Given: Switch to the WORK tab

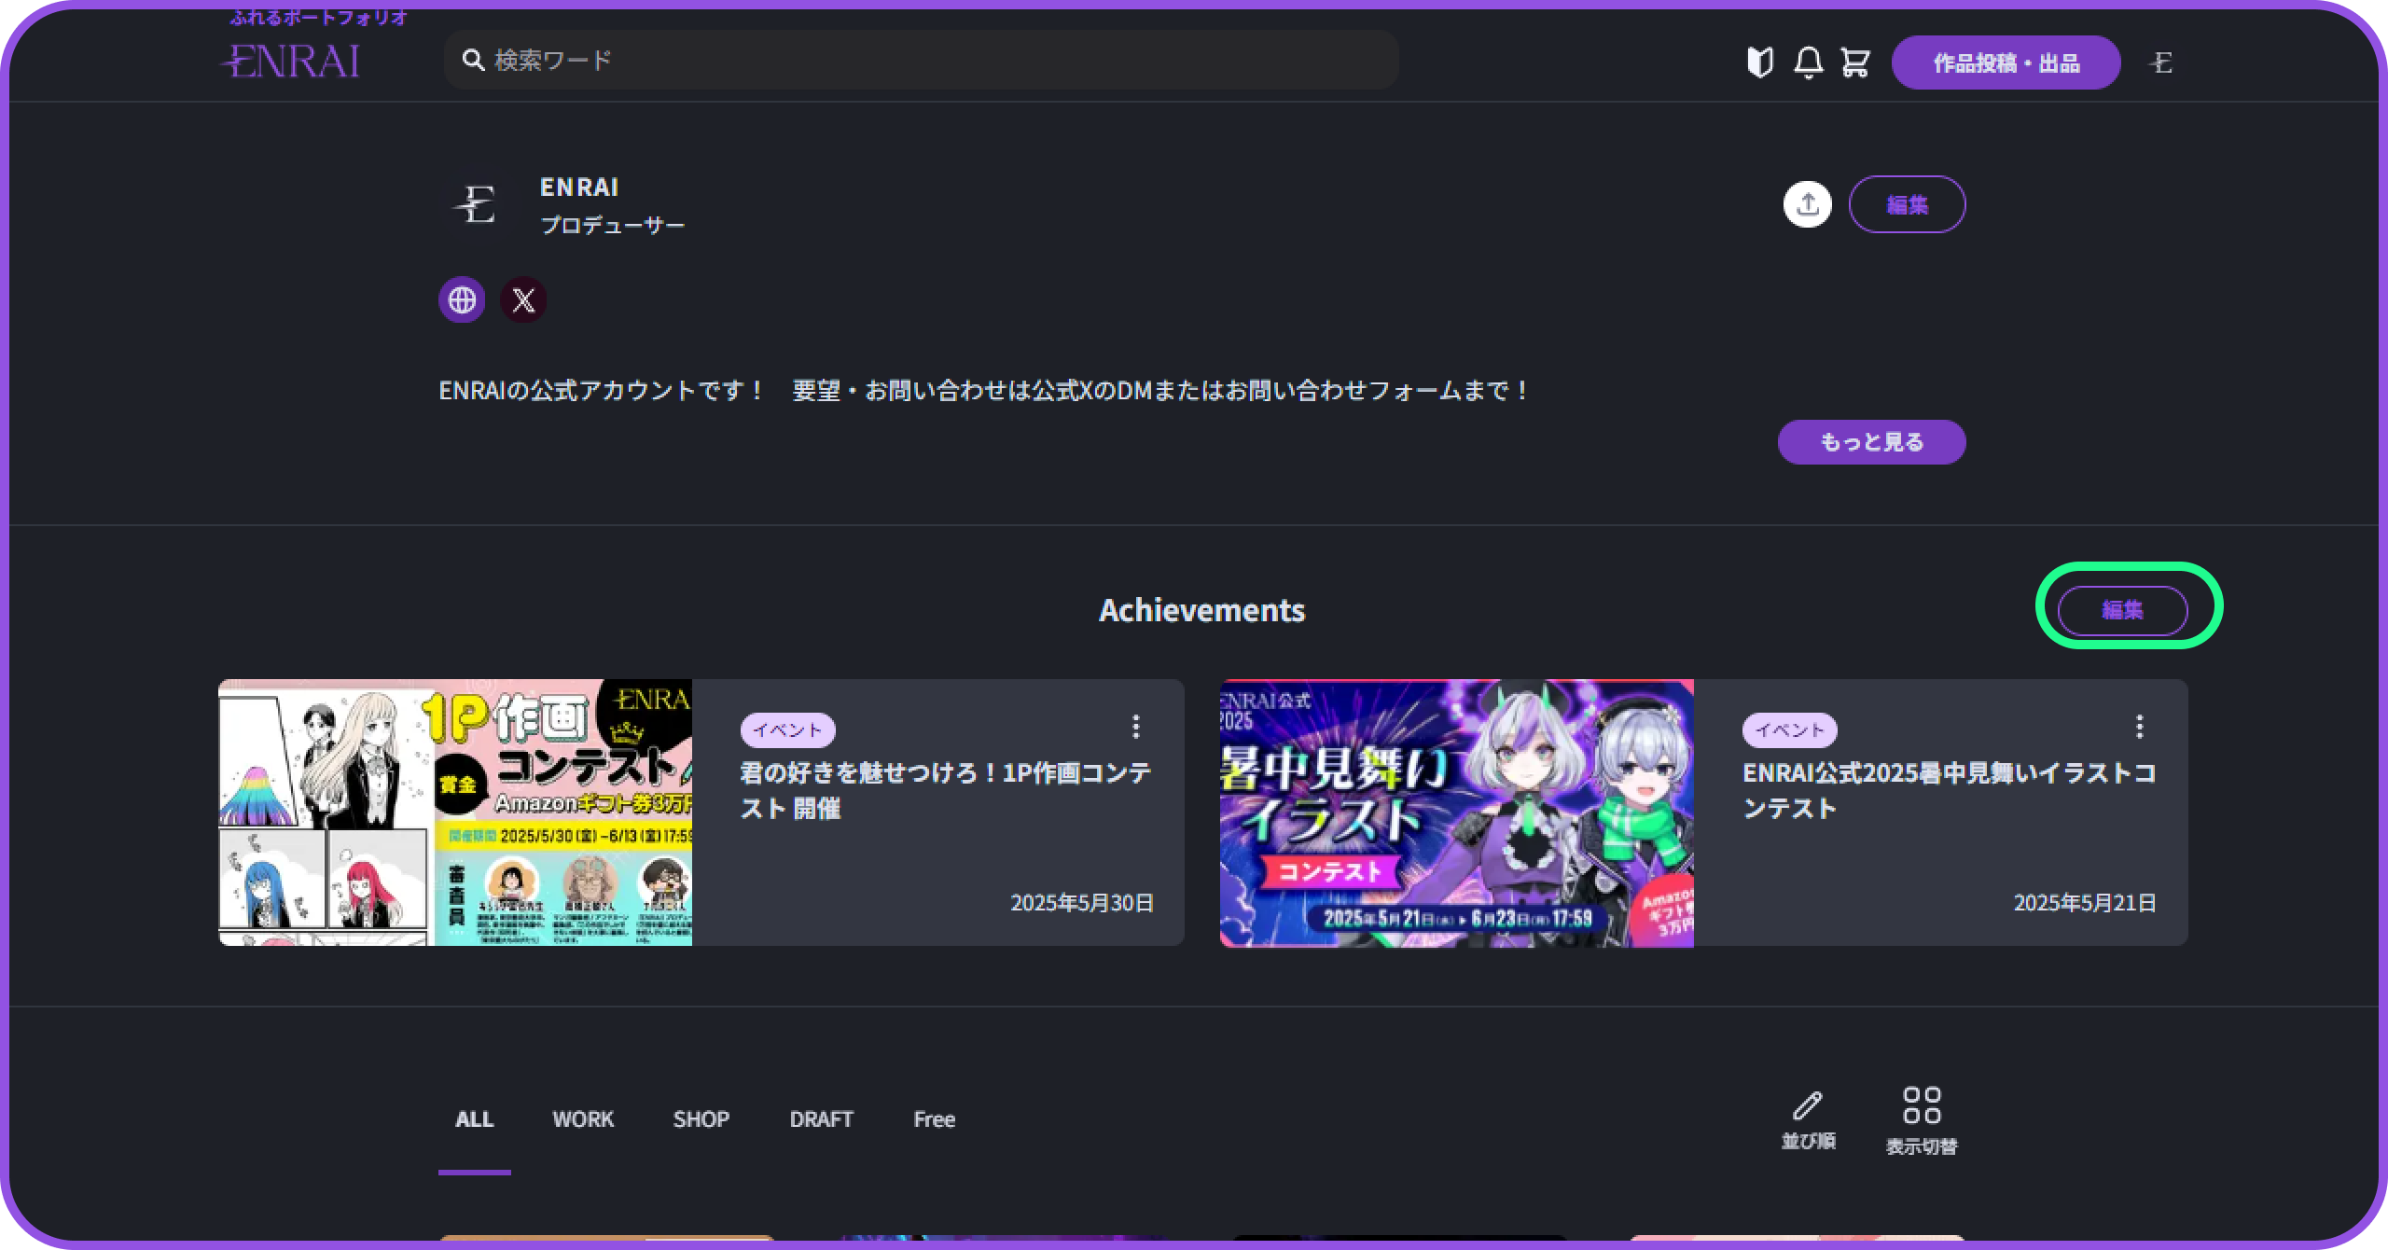Looking at the screenshot, I should (x=583, y=1119).
